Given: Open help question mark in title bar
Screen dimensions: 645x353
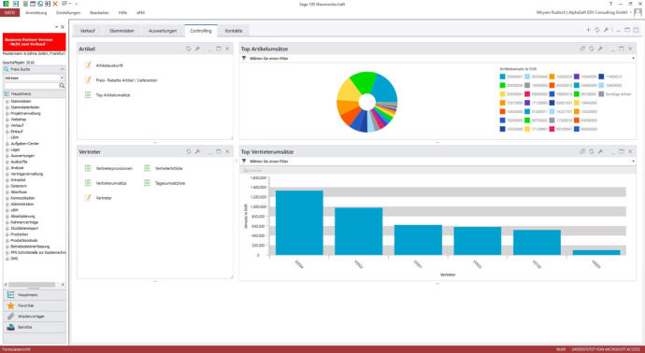Looking at the screenshot, I should 610,4.
